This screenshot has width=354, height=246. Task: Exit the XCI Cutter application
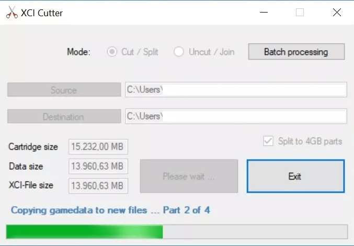(x=295, y=177)
